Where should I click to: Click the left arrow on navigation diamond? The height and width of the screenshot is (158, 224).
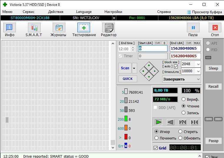[143, 71]
